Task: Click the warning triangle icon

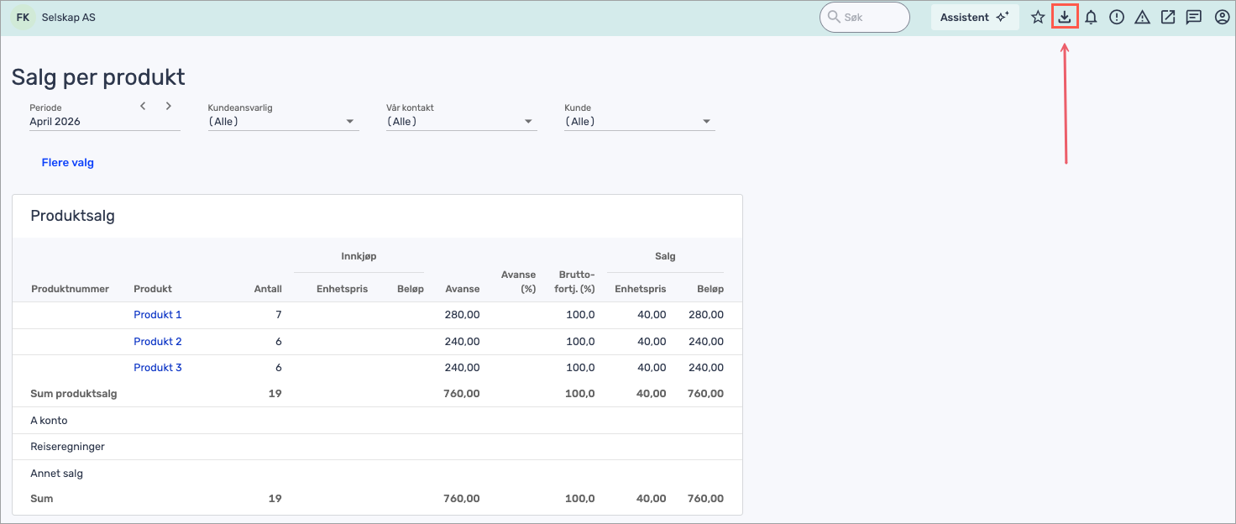Action: click(1142, 17)
